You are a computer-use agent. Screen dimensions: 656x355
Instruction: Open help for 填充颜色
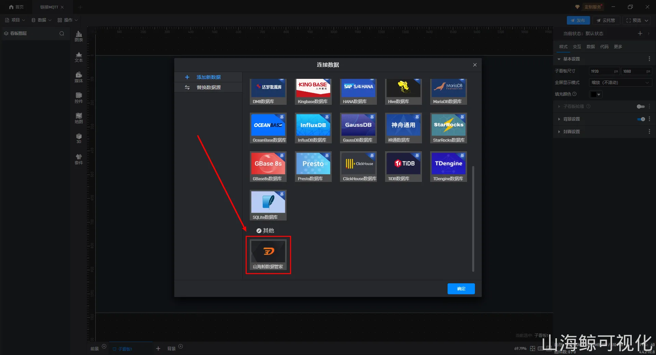pos(574,94)
